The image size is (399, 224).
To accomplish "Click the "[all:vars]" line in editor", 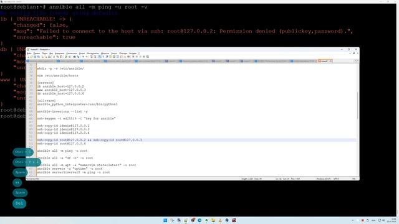I will 46,101.
